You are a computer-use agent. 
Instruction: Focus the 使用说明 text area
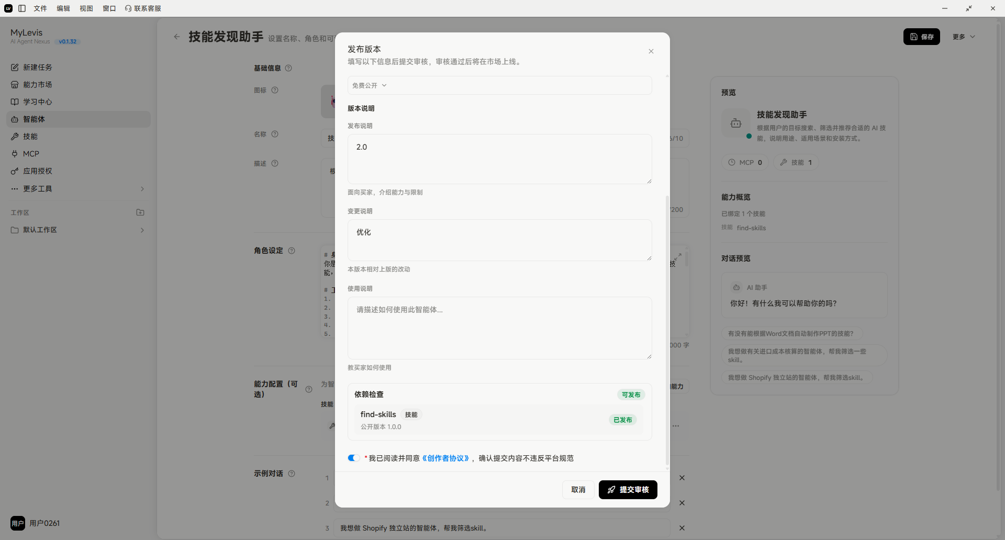[x=500, y=328]
